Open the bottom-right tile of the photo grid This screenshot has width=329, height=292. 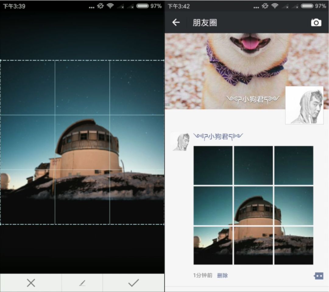pyautogui.click(x=294, y=245)
